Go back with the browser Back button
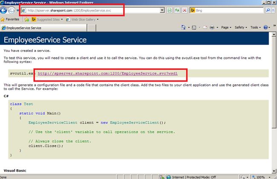Viewport: 277px width, 179px height. click(3, 10)
